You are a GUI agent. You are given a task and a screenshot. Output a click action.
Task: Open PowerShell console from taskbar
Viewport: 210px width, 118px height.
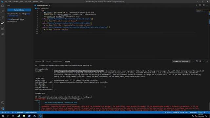(x=35, y=116)
